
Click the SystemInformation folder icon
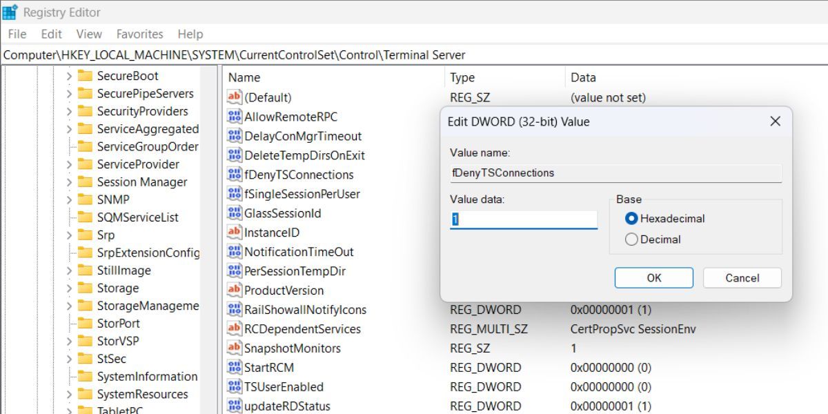coord(85,377)
